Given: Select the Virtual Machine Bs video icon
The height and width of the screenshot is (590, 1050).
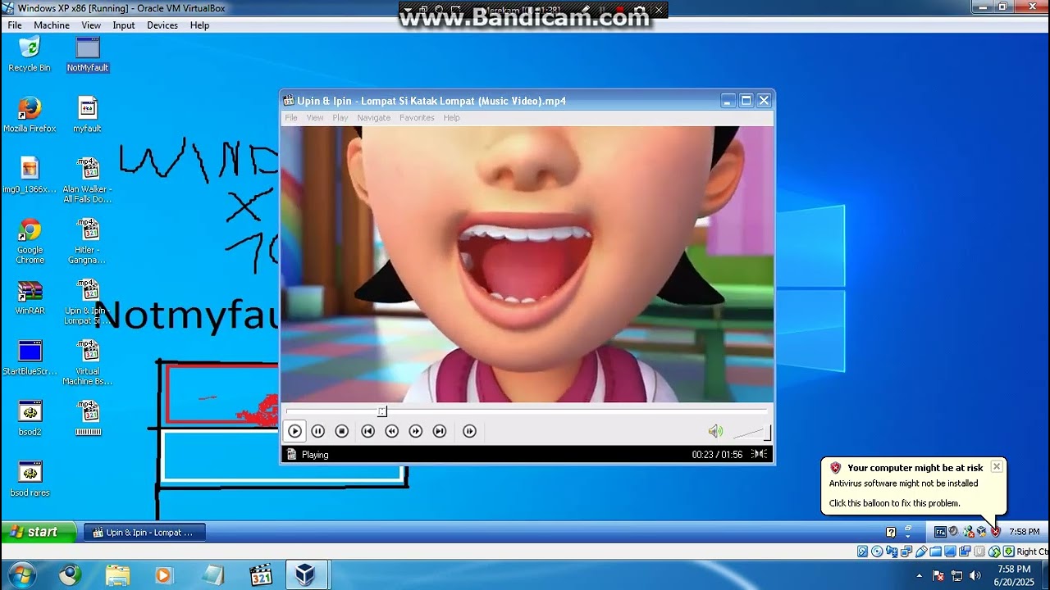Looking at the screenshot, I should 88,362.
